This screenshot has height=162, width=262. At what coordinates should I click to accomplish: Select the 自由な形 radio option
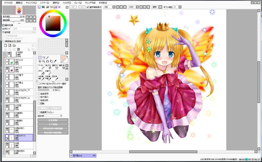click(39, 100)
